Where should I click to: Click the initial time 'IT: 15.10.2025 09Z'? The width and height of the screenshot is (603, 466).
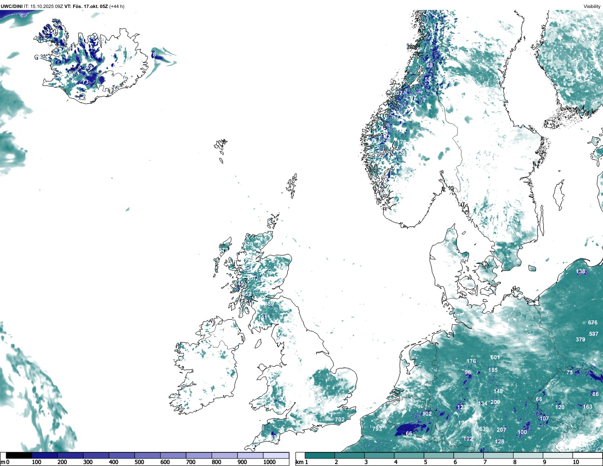click(x=43, y=6)
